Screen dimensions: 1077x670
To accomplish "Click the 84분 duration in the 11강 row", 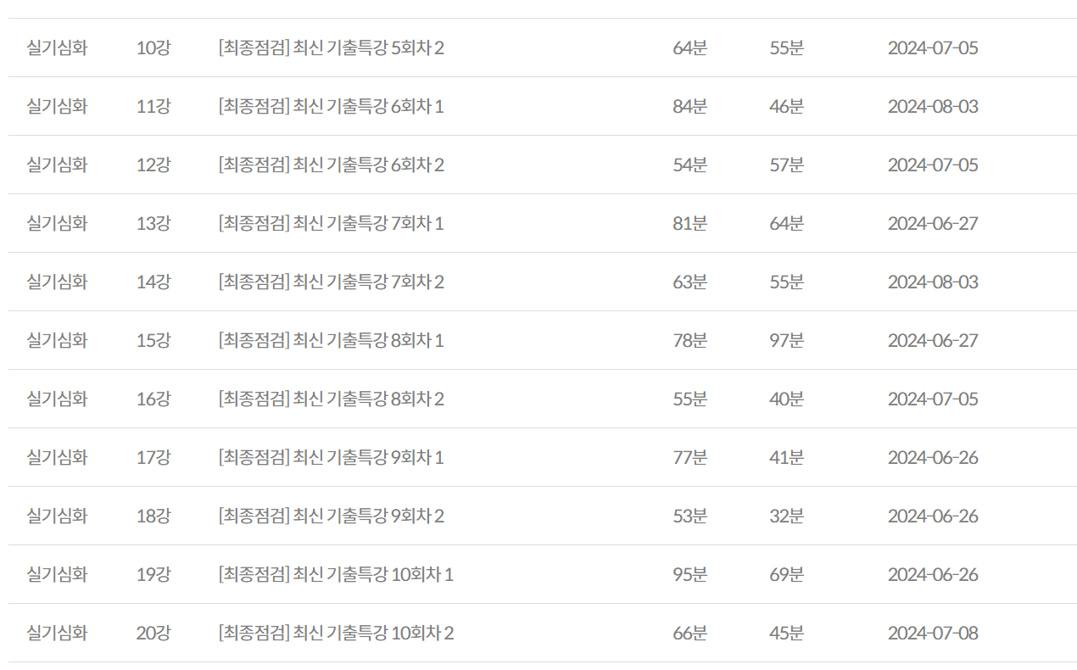I will (689, 106).
